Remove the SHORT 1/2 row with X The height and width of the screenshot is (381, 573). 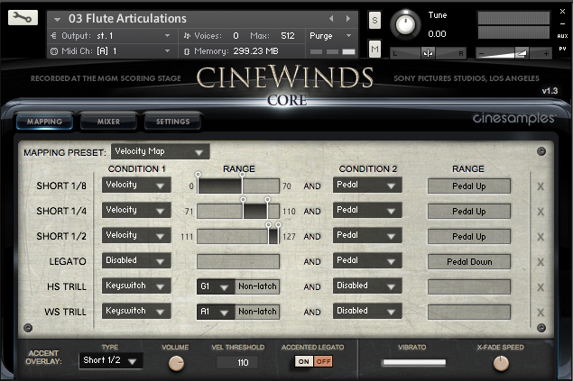point(541,237)
